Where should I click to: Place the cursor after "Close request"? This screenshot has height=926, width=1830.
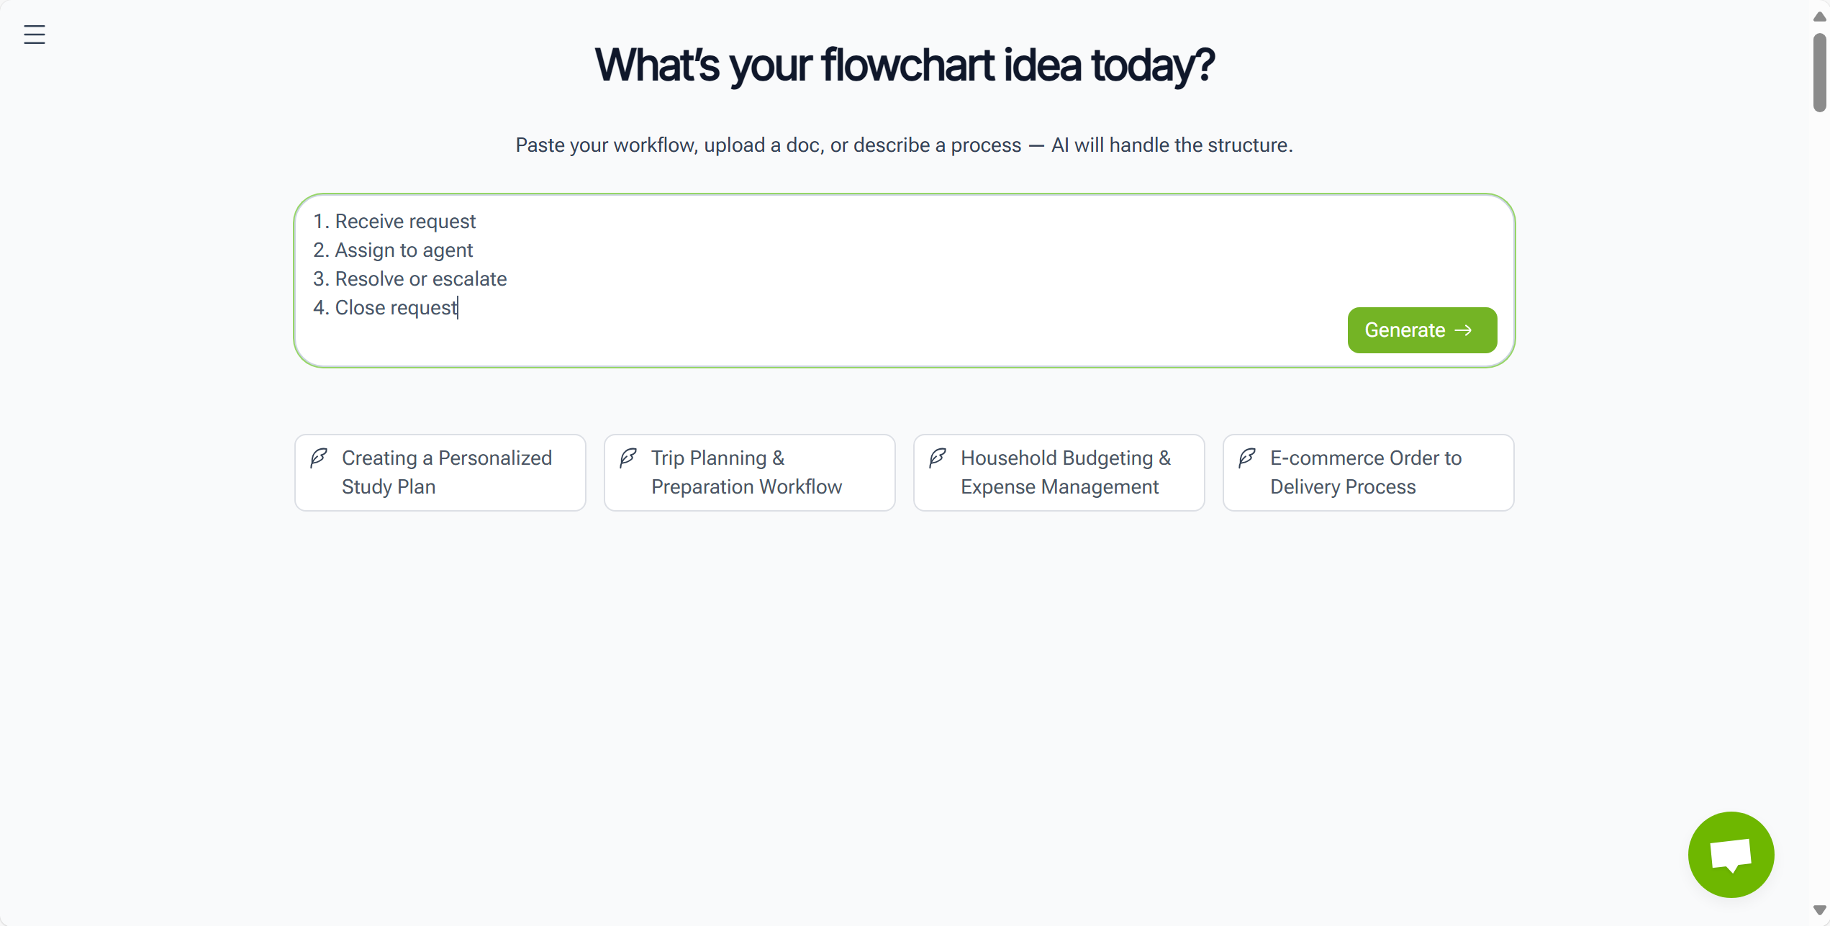pyautogui.click(x=458, y=307)
